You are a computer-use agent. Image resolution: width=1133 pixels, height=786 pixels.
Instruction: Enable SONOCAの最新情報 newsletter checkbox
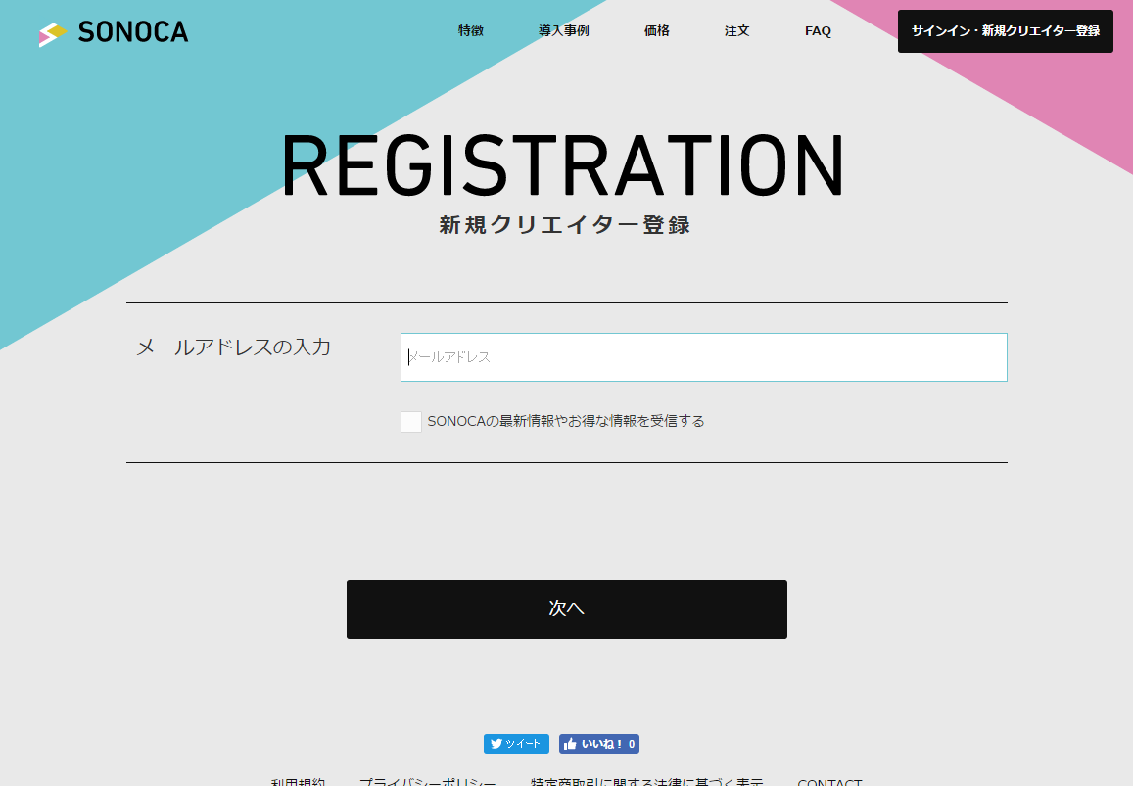[411, 421]
